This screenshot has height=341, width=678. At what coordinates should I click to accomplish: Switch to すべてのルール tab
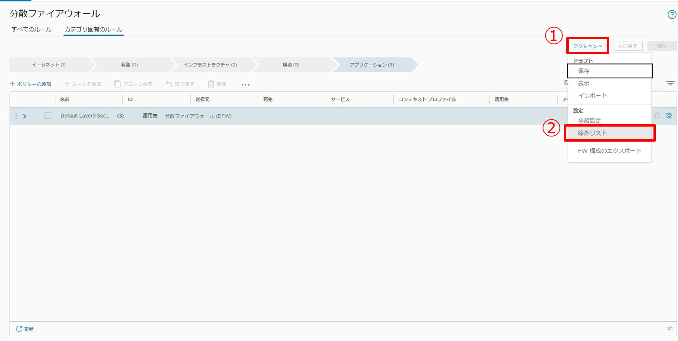pyautogui.click(x=32, y=29)
